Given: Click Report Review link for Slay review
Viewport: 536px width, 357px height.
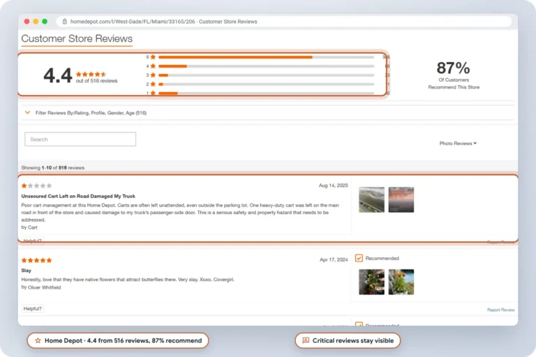Looking at the screenshot, I should point(501,310).
